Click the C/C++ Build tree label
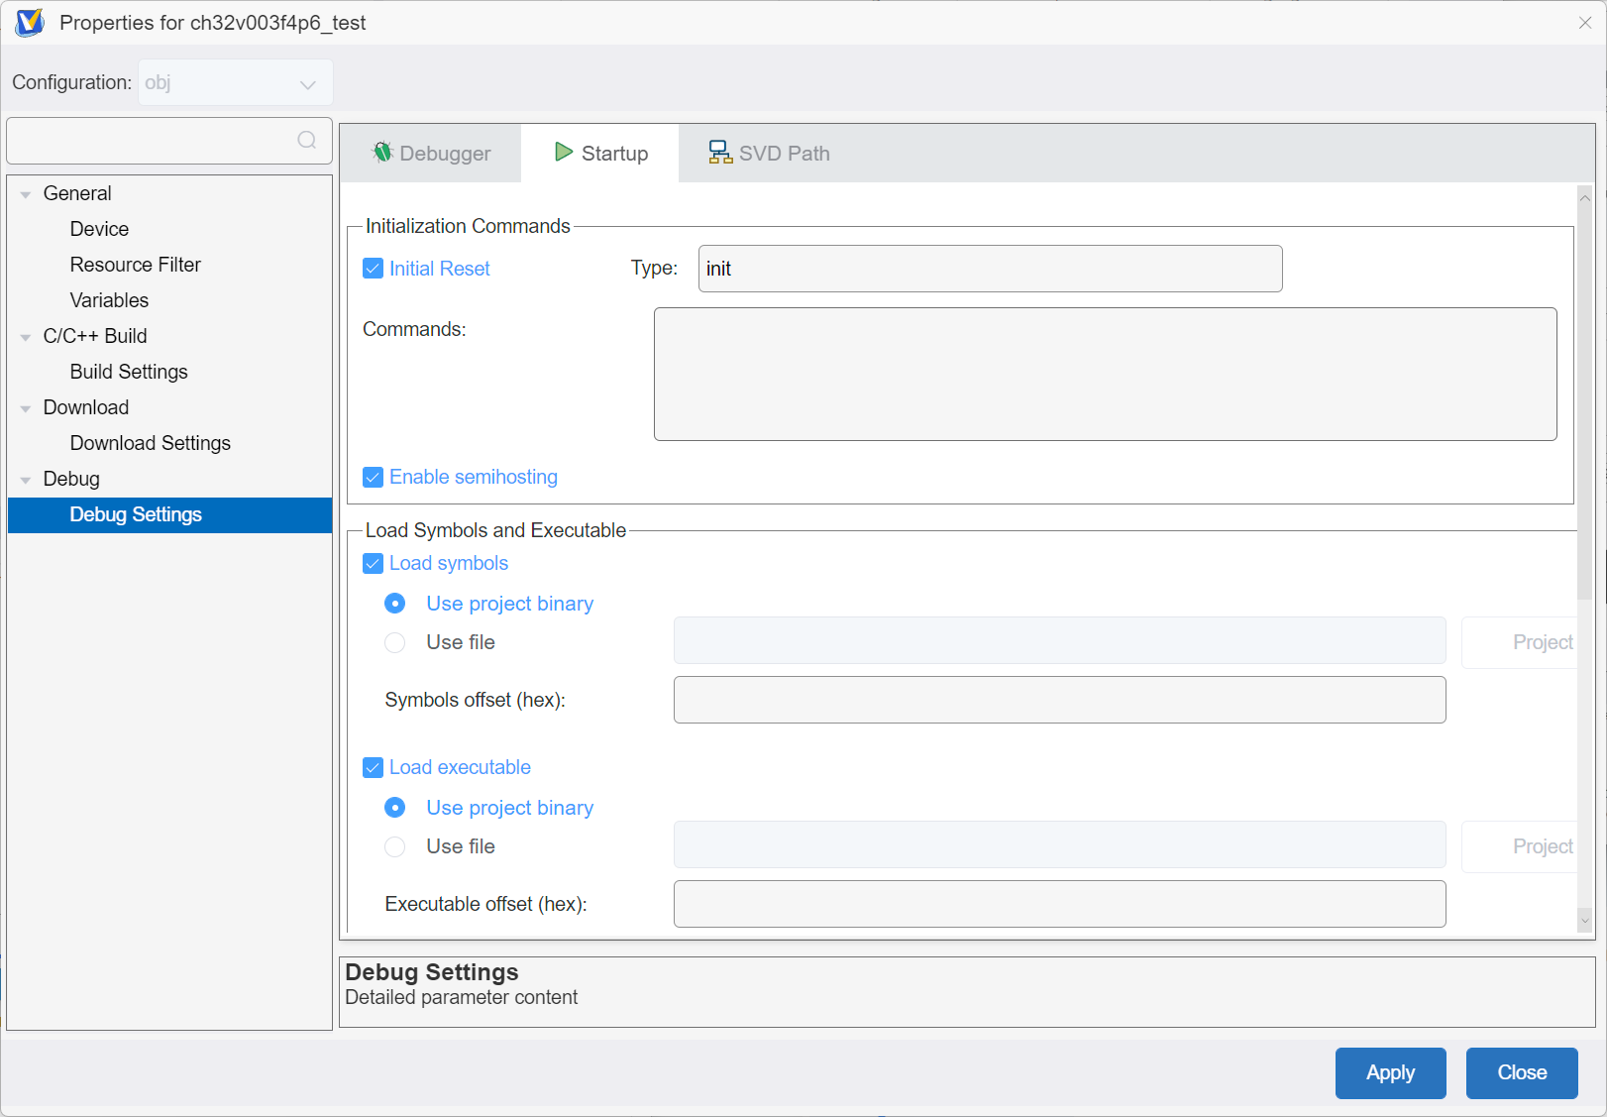The image size is (1607, 1117). pyautogui.click(x=95, y=336)
